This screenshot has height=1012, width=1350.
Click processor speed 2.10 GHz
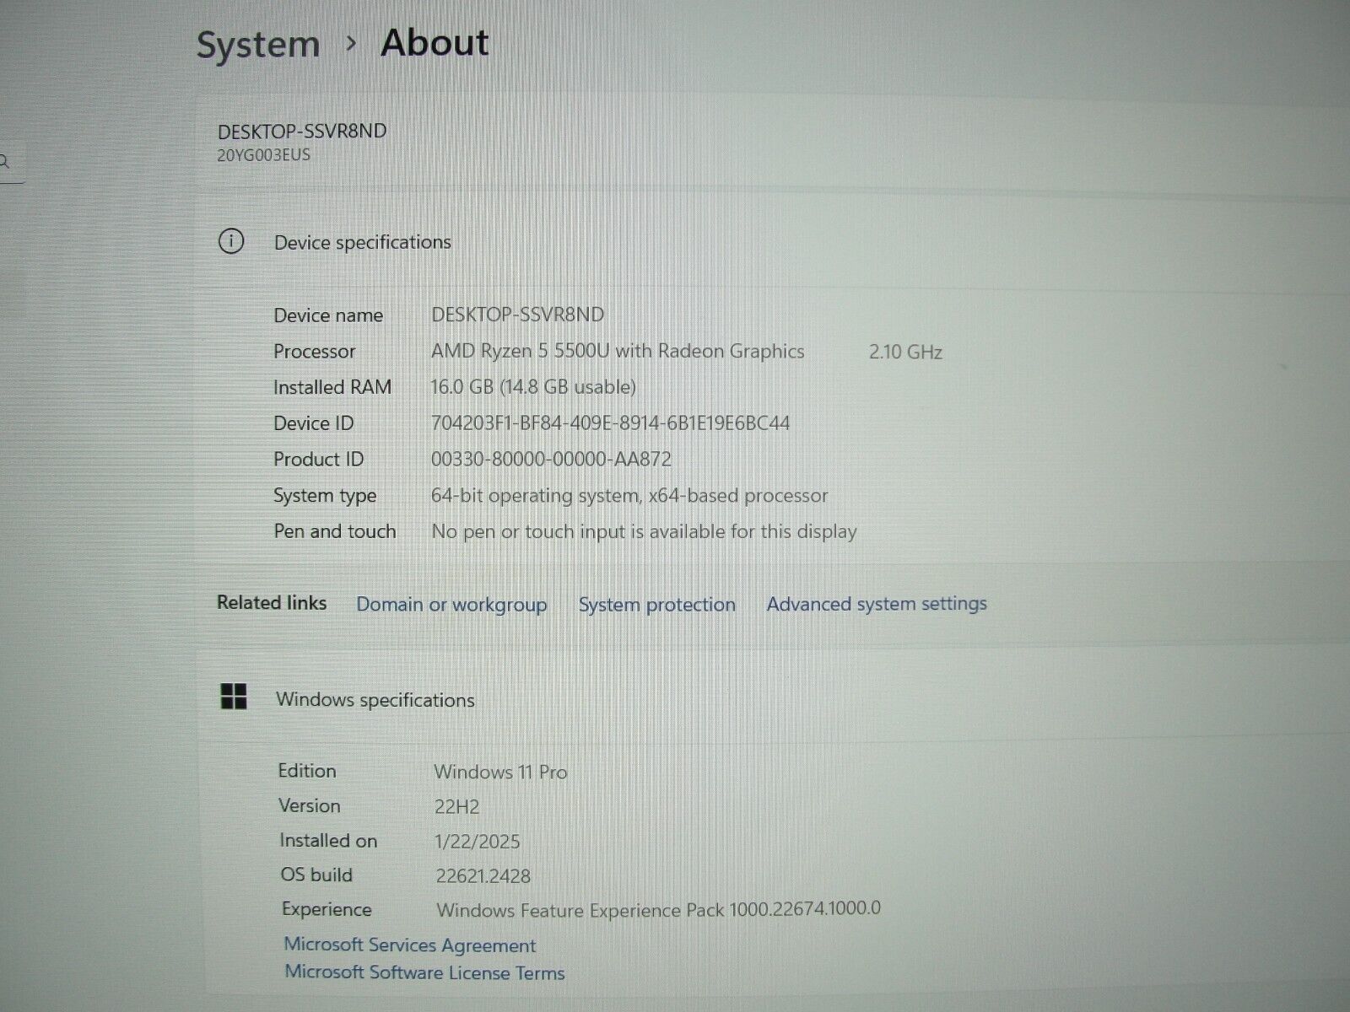(905, 352)
